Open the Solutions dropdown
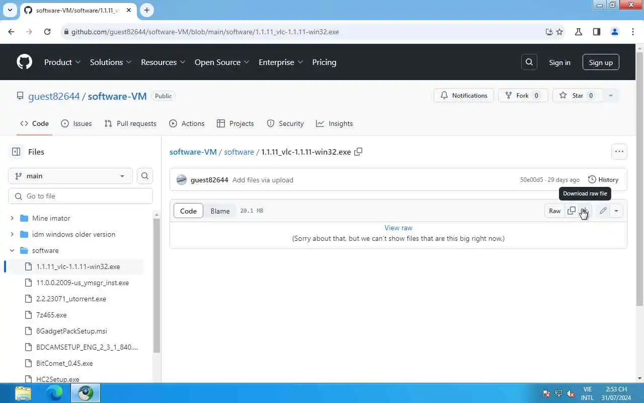644x403 pixels. point(111,62)
